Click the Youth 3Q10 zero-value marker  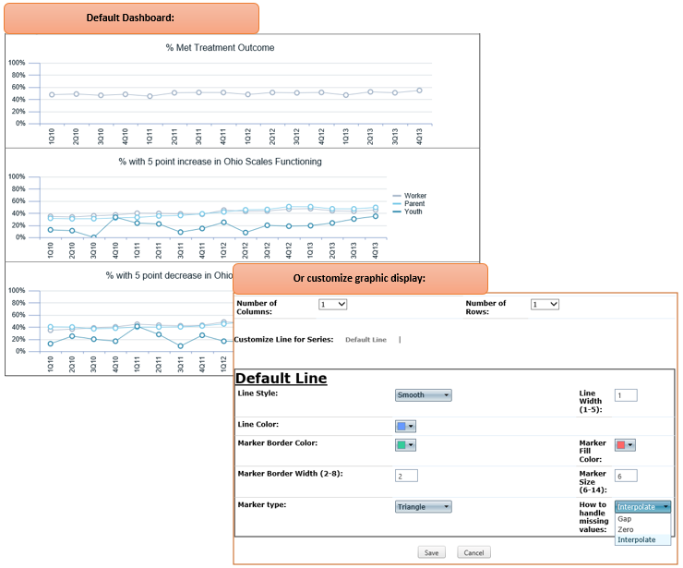(93, 237)
